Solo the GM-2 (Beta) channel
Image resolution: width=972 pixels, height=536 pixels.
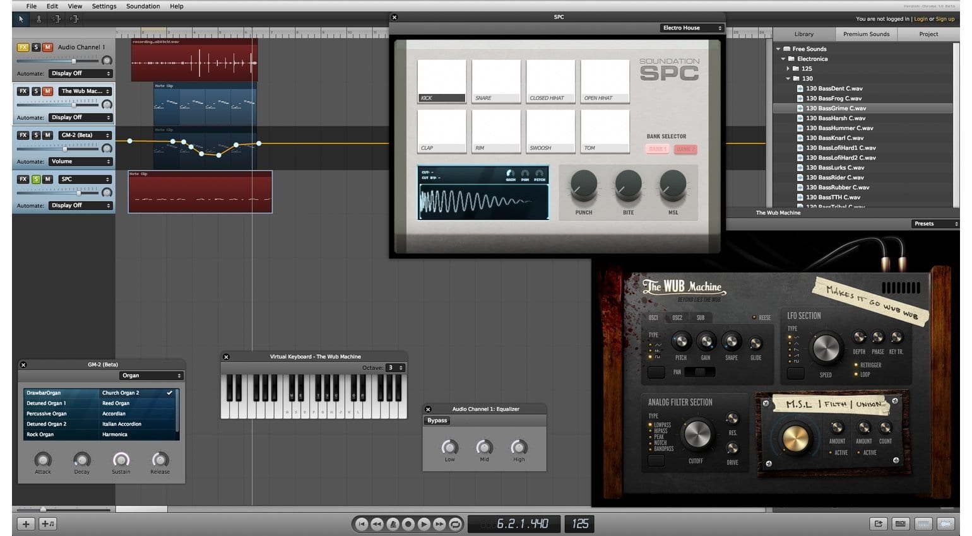coord(36,135)
